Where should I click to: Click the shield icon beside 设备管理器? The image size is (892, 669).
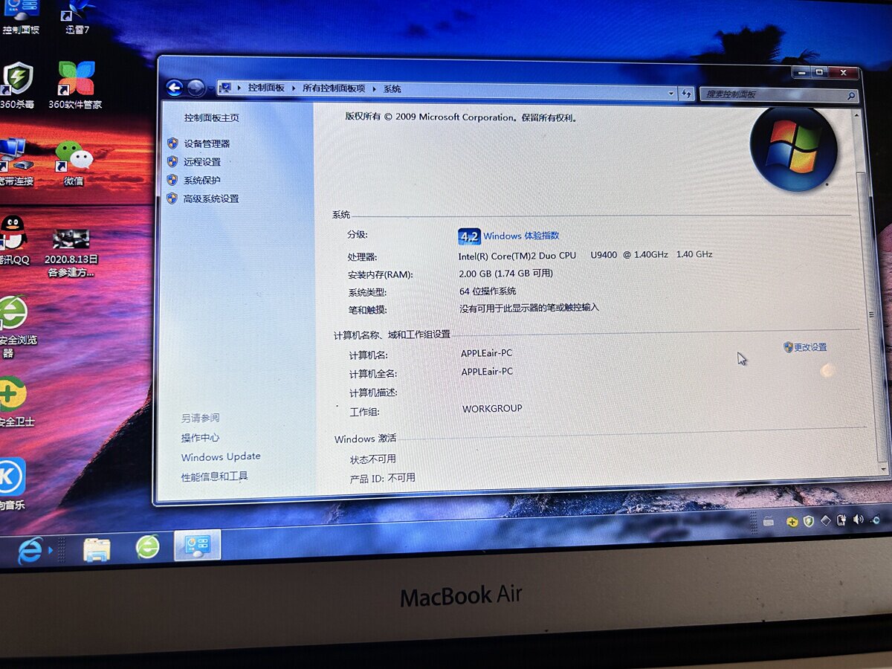coord(172,143)
